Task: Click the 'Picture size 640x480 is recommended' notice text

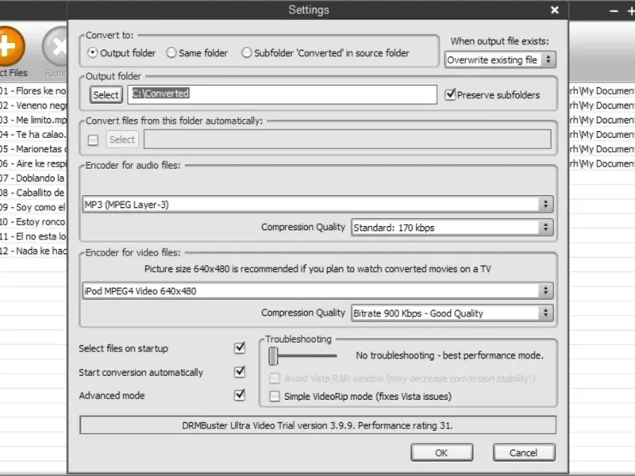Action: 317,269
